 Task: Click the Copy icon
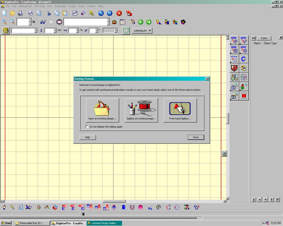click(57, 13)
